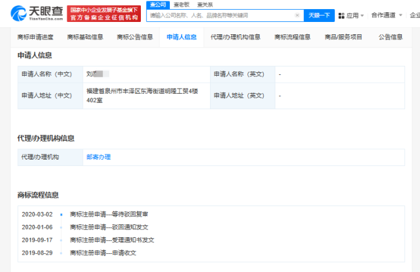
Task: Focus the company name search input field
Action: [x=220, y=15]
